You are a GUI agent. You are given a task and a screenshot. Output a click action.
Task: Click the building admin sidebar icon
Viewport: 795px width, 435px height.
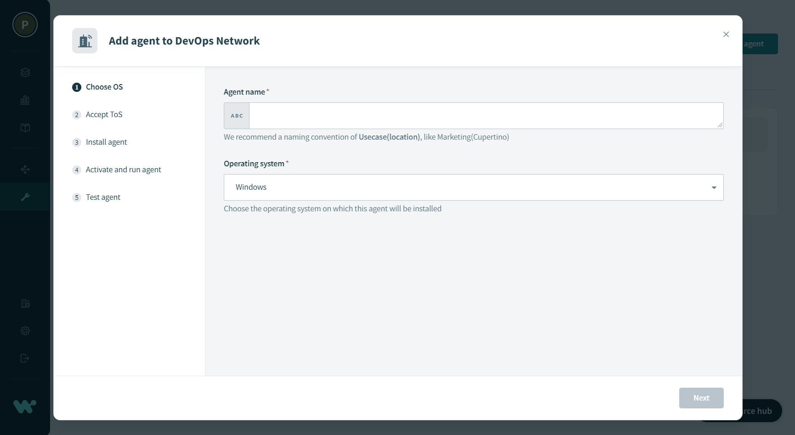point(25,303)
